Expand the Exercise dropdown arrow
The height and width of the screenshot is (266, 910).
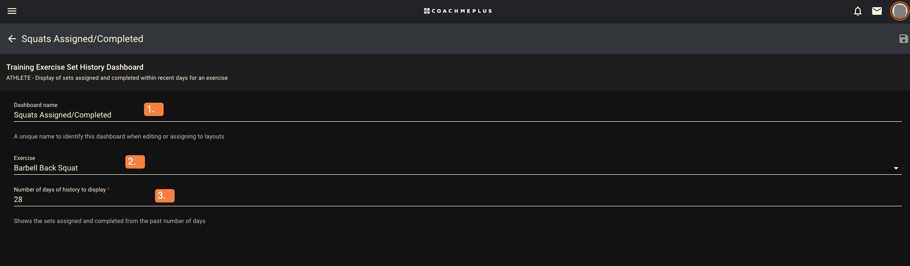tap(896, 168)
